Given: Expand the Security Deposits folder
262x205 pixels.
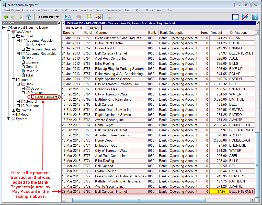Looking at the screenshot, I should point(23,49).
